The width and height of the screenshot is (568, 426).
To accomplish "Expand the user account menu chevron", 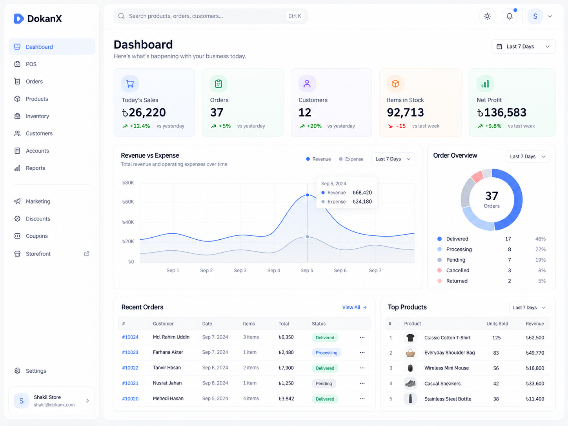I will [550, 16].
